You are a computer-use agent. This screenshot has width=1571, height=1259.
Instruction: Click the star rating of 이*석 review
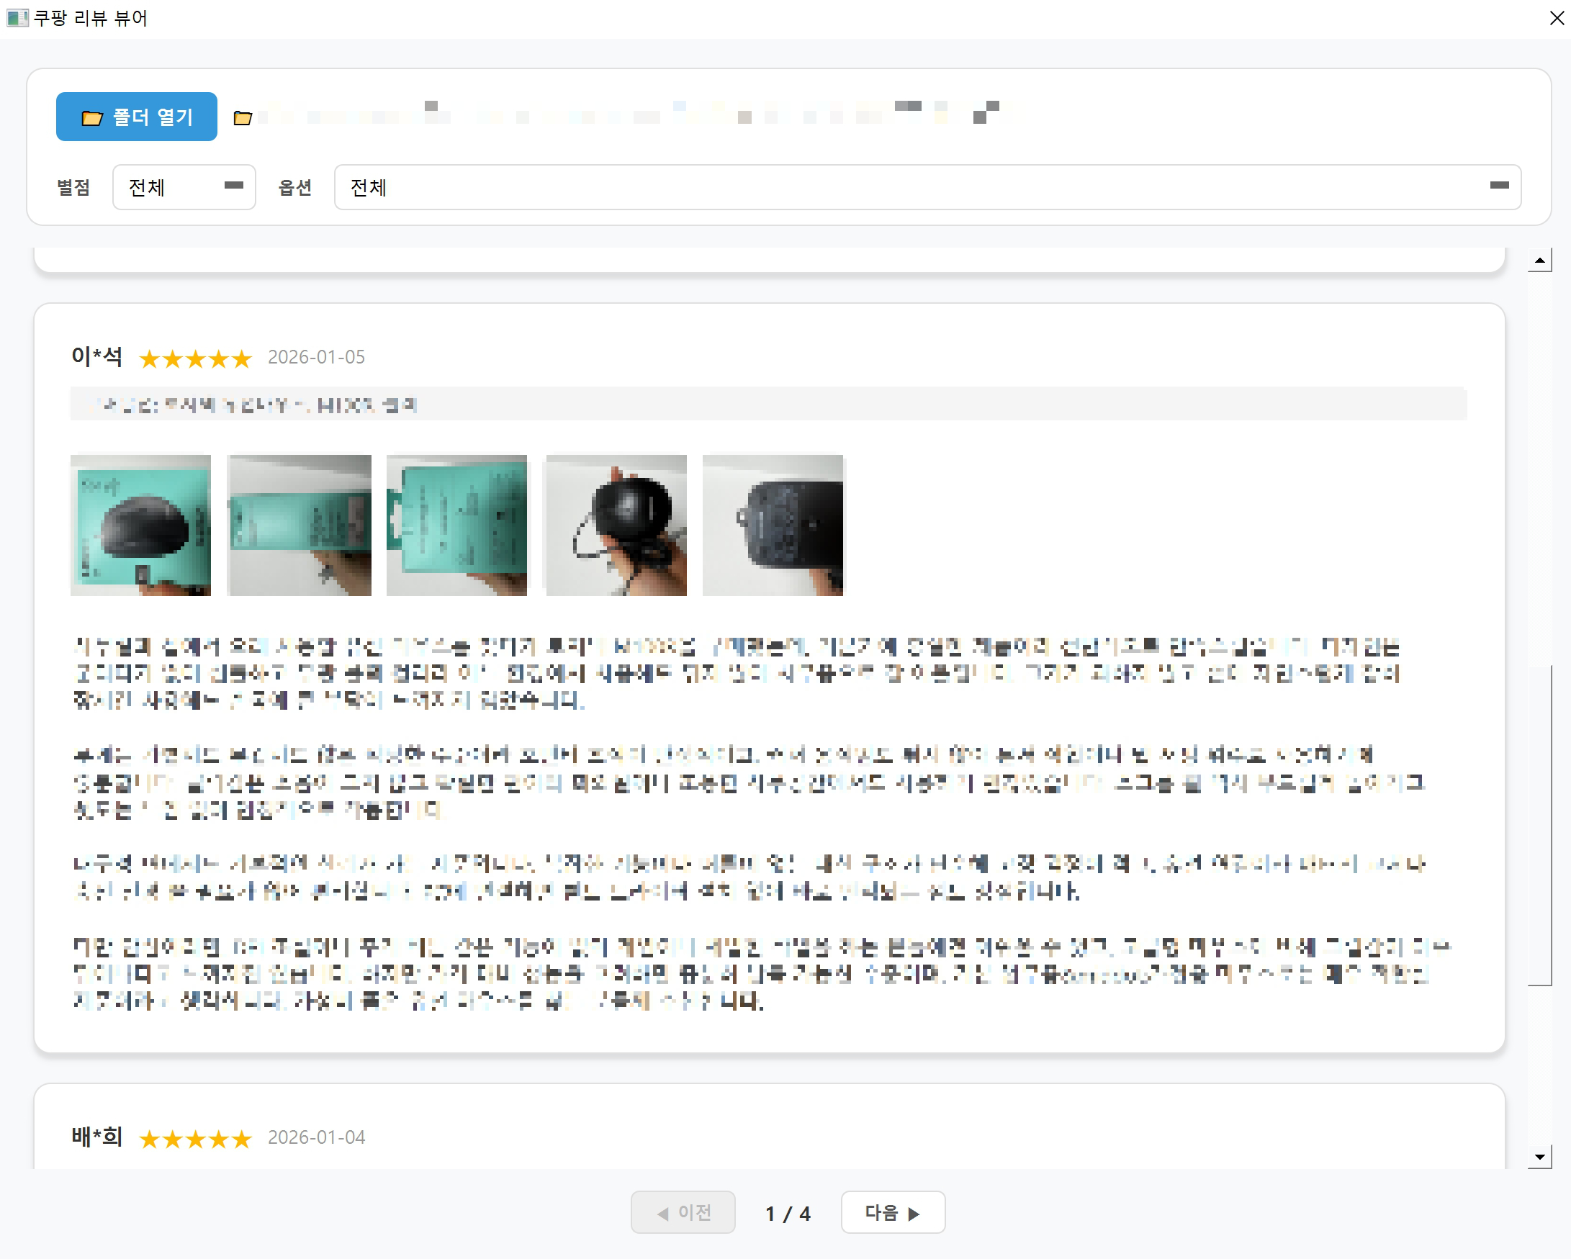click(x=195, y=358)
